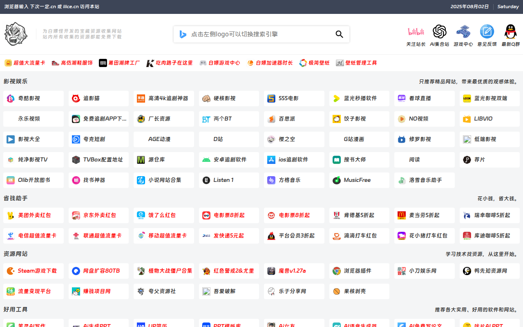Switch search engine via Bing logo
523x327 pixels.
point(183,34)
